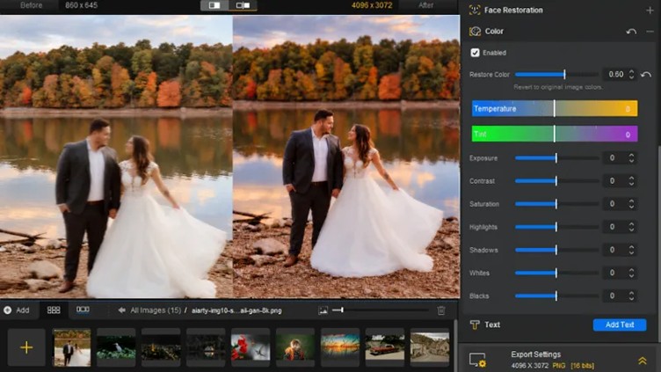
Task: Switch to filmstrip thumbnail view
Action: [x=83, y=310]
